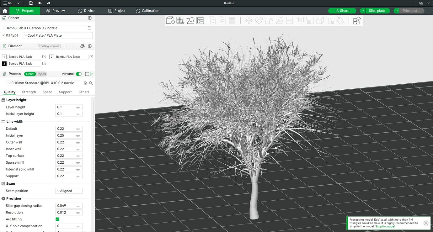Save the project with the floppy disk icon
Screen dimensions: 433x232
click(31, 3)
